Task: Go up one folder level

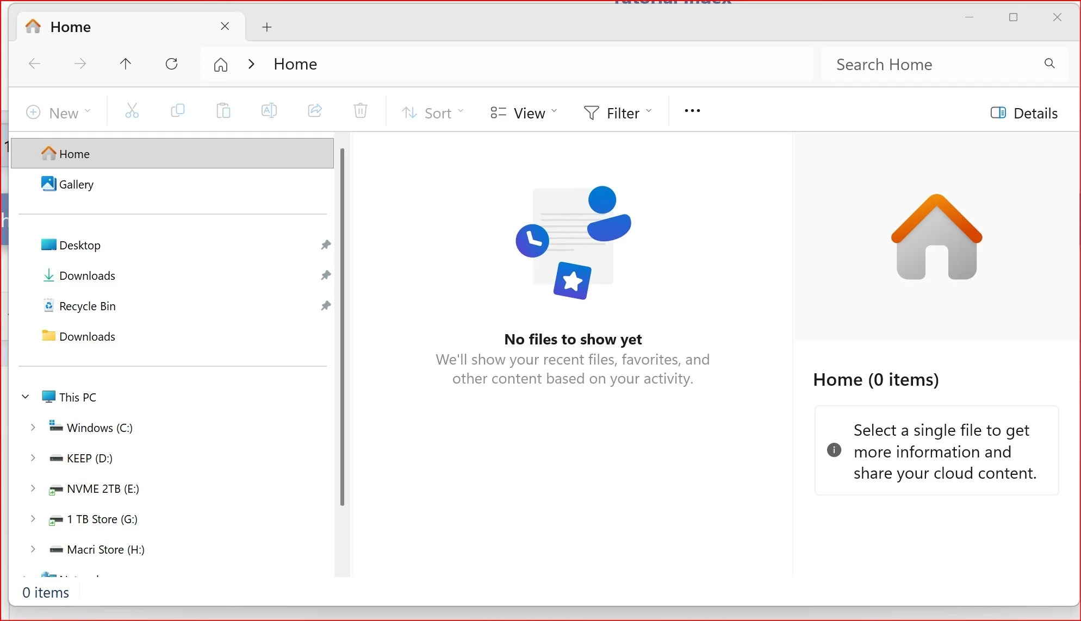Action: (126, 64)
